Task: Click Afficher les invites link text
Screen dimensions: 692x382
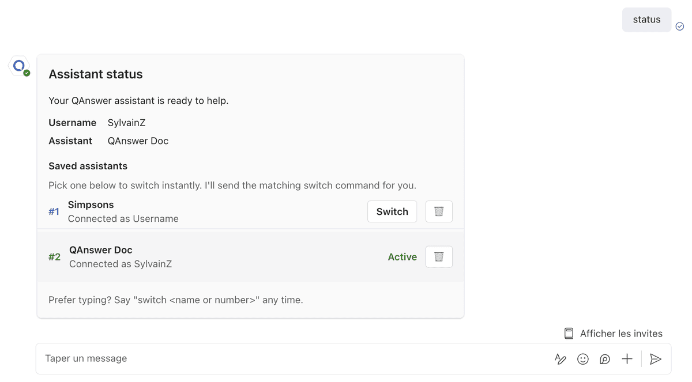Action: (x=621, y=334)
